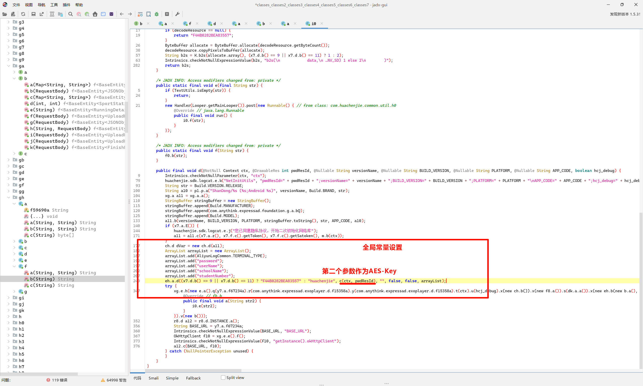Open the Preferences wrench icon

(x=178, y=14)
